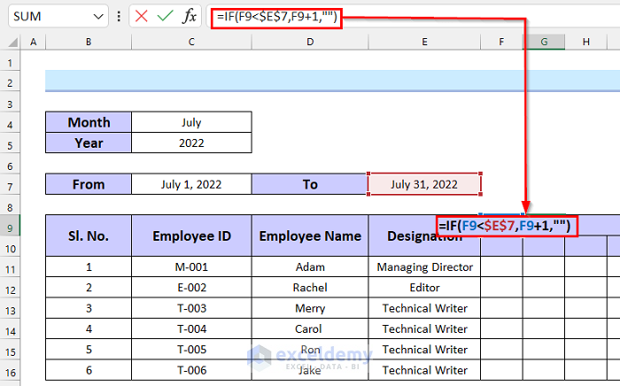Select the cell with name Merry
This screenshot has width=620, height=386.
310,308
